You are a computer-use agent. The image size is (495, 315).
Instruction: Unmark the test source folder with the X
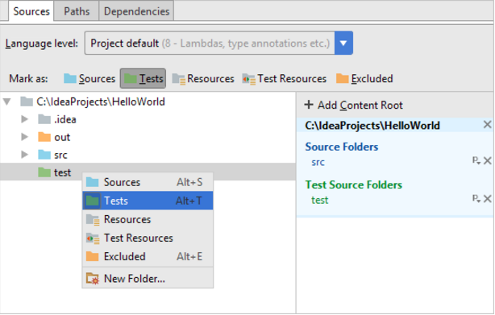pos(487,199)
